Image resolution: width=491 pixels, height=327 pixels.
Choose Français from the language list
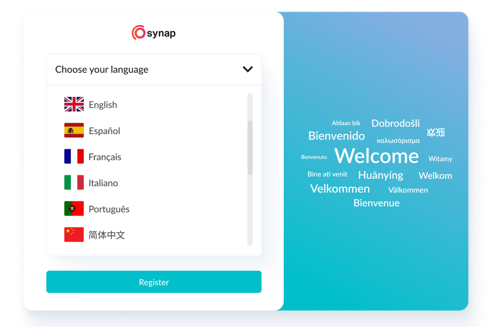[105, 157]
